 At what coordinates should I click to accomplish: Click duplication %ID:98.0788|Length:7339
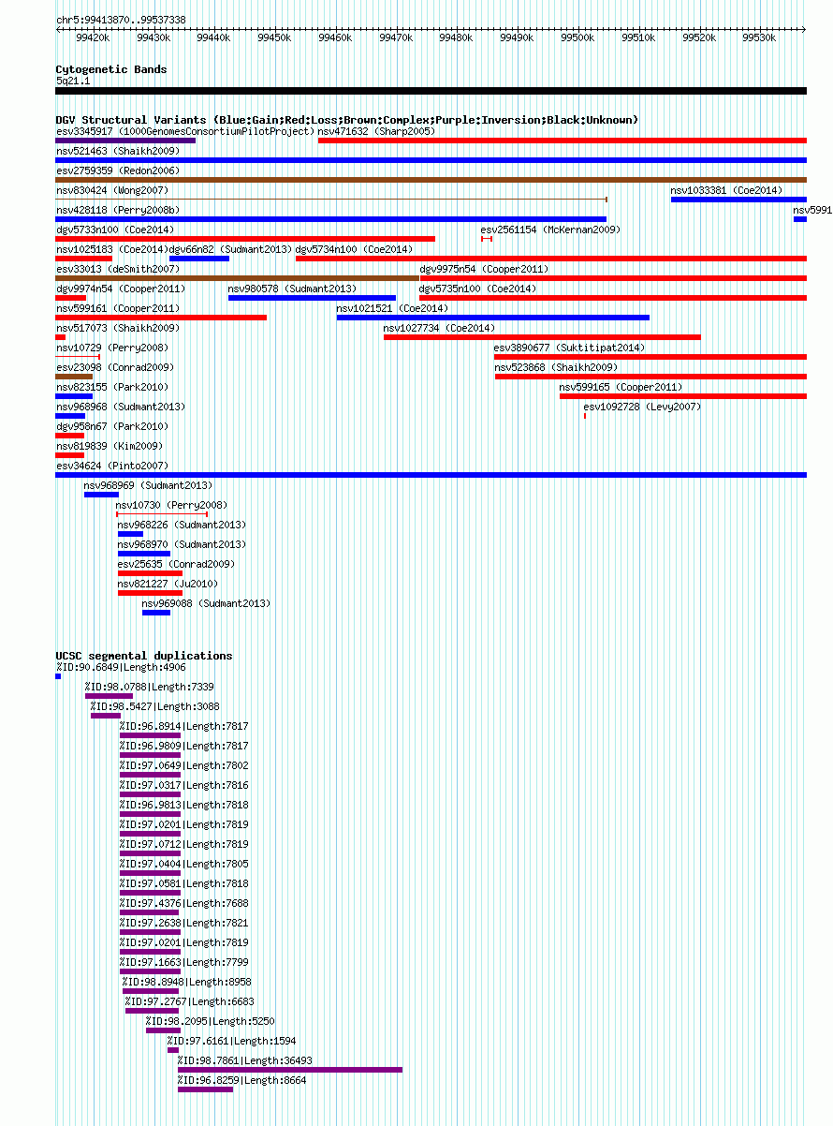109,696
